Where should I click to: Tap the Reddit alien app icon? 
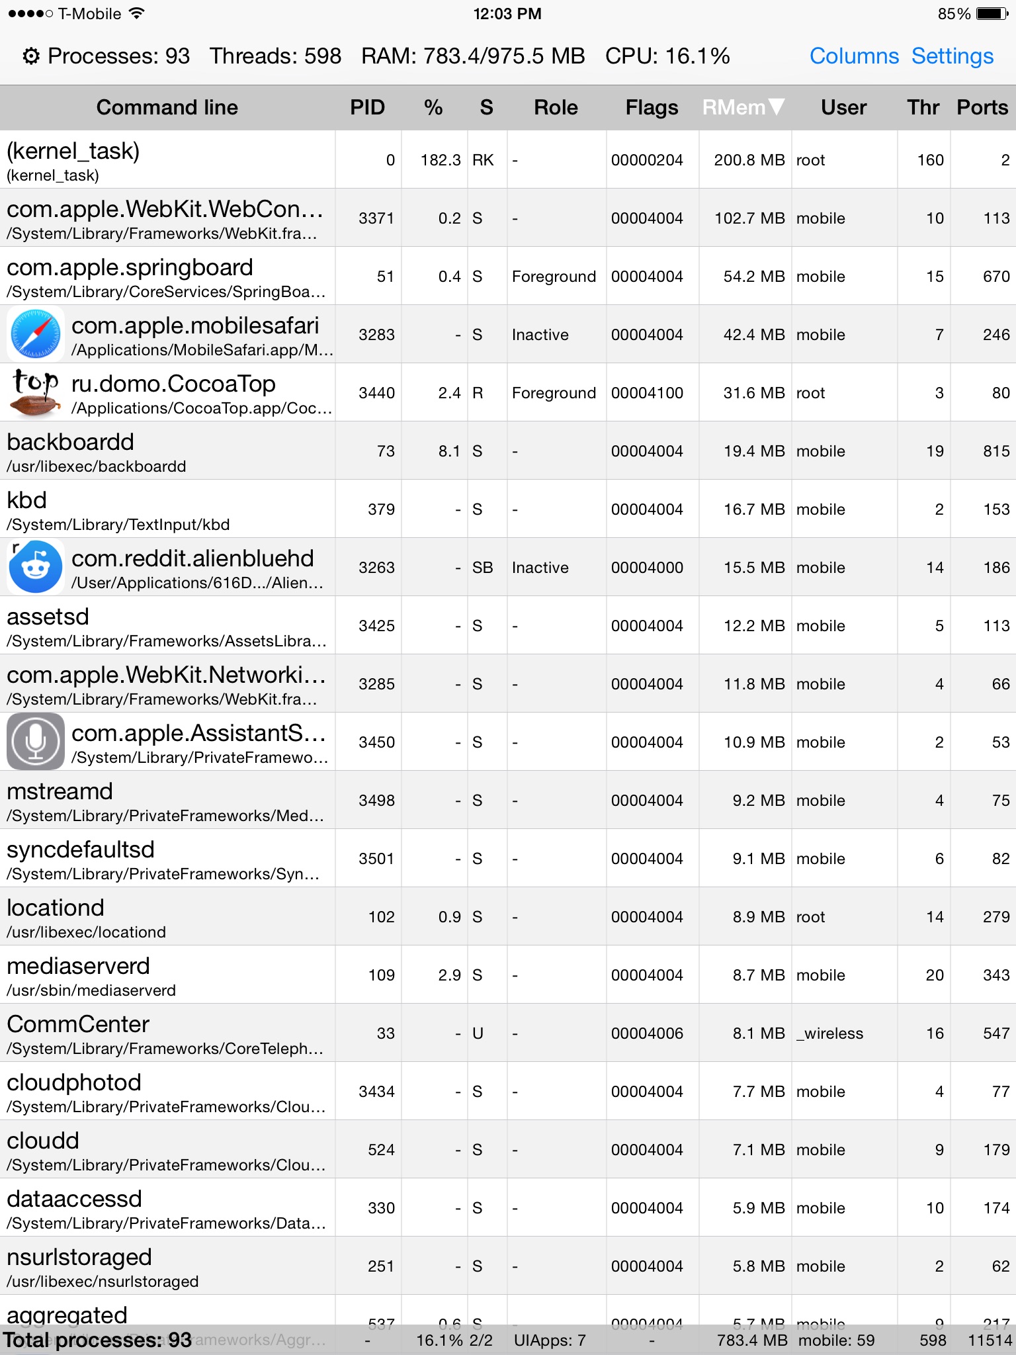pyautogui.click(x=36, y=567)
